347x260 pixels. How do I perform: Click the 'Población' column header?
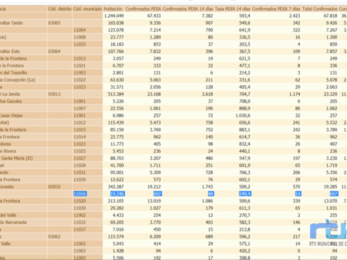tap(113, 8)
